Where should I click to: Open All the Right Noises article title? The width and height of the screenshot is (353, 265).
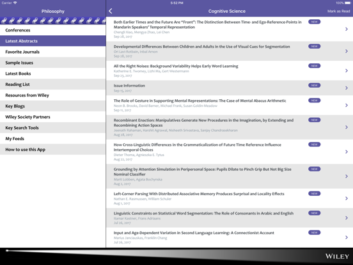click(x=176, y=66)
